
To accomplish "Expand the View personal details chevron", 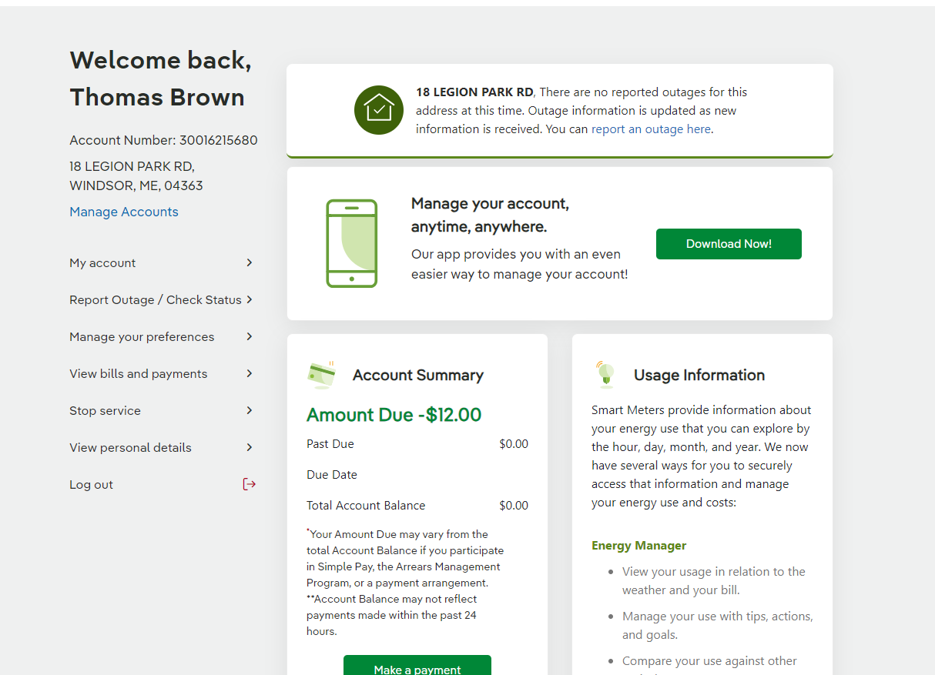I will click(250, 447).
